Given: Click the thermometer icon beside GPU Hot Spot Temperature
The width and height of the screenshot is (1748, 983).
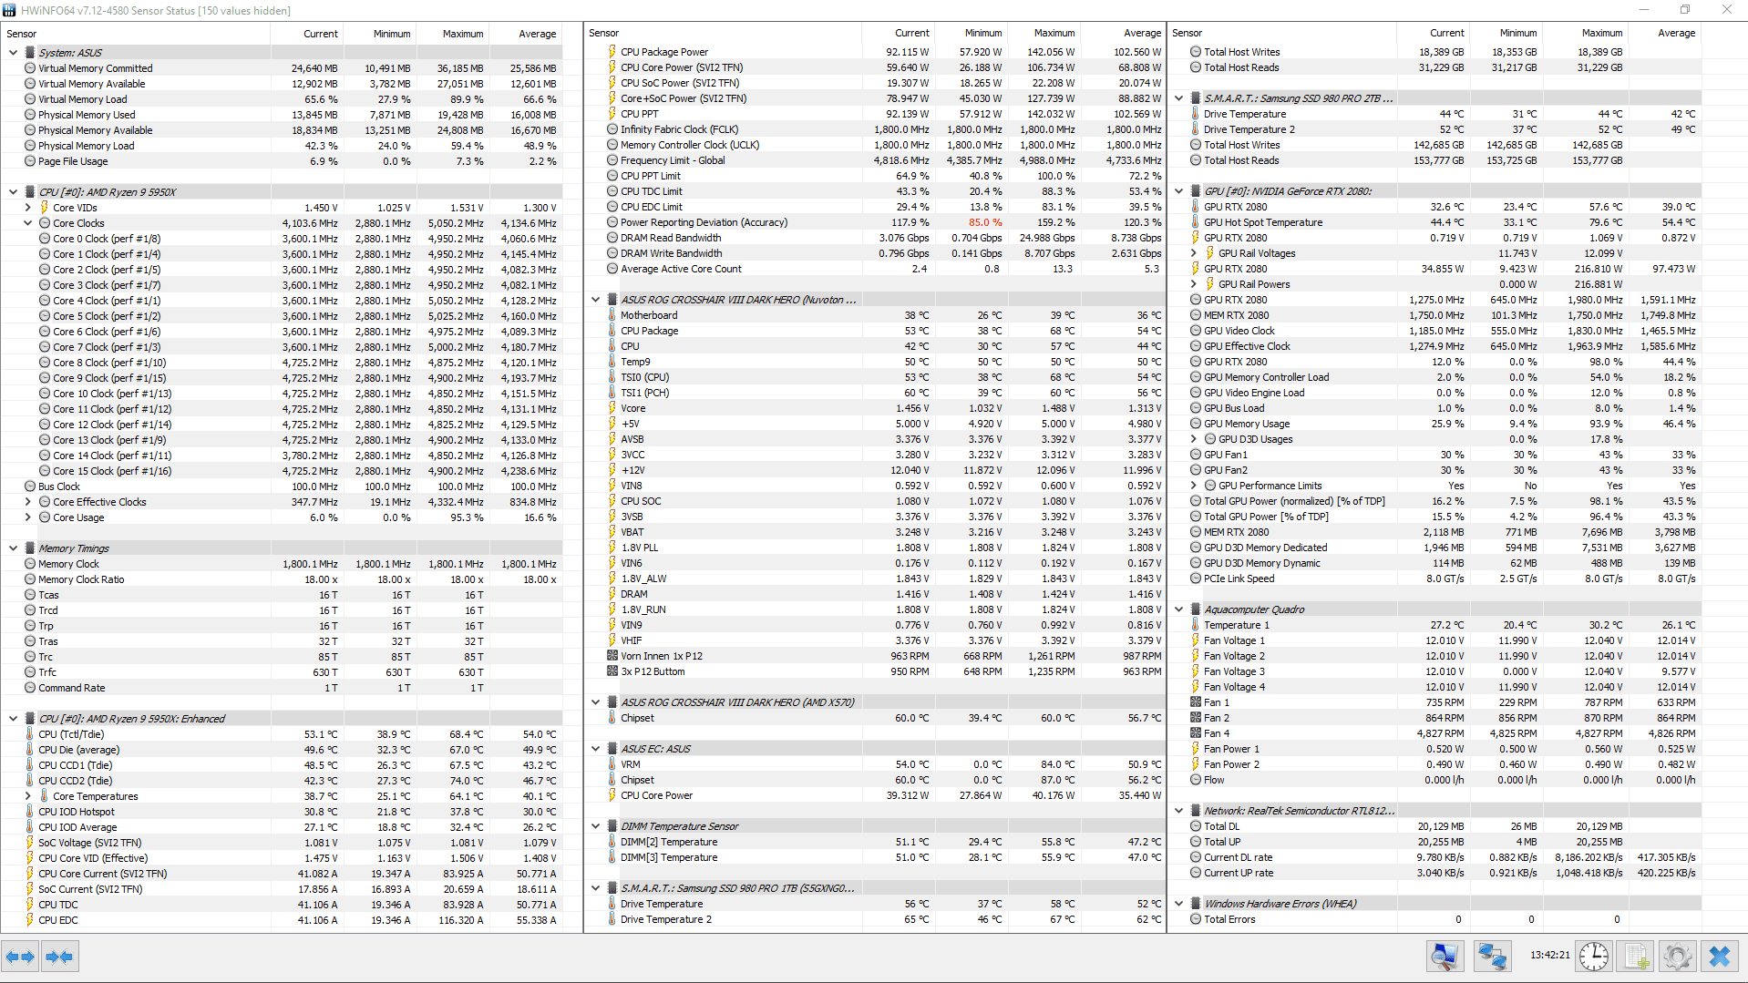Looking at the screenshot, I should (x=1196, y=222).
